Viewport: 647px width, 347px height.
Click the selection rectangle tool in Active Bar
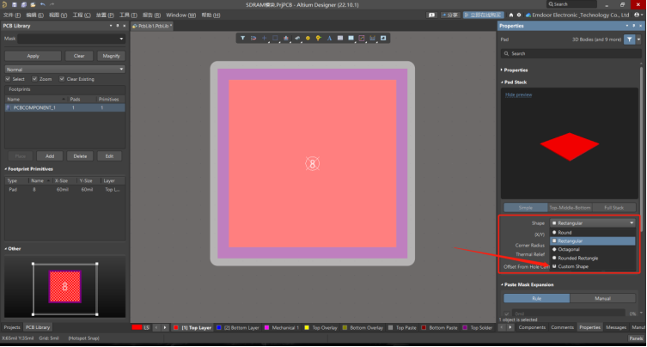point(275,38)
